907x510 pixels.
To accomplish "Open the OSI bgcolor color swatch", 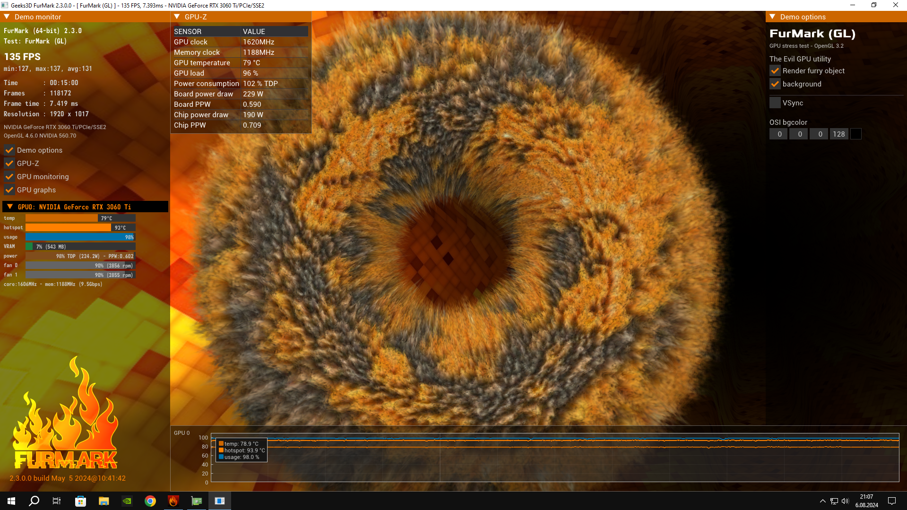I will pos(856,134).
